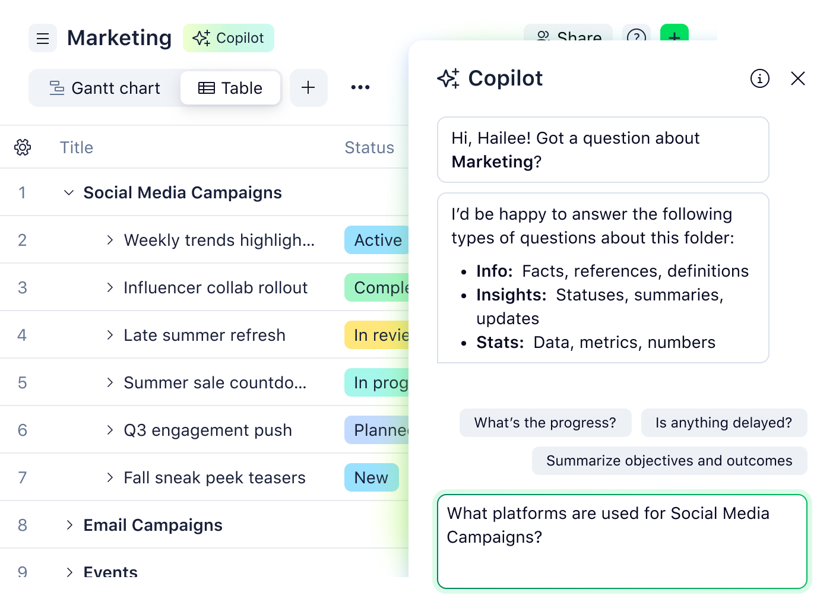Open the hamburger sidebar menu
This screenshot has width=836, height=608.
pyautogui.click(x=43, y=39)
